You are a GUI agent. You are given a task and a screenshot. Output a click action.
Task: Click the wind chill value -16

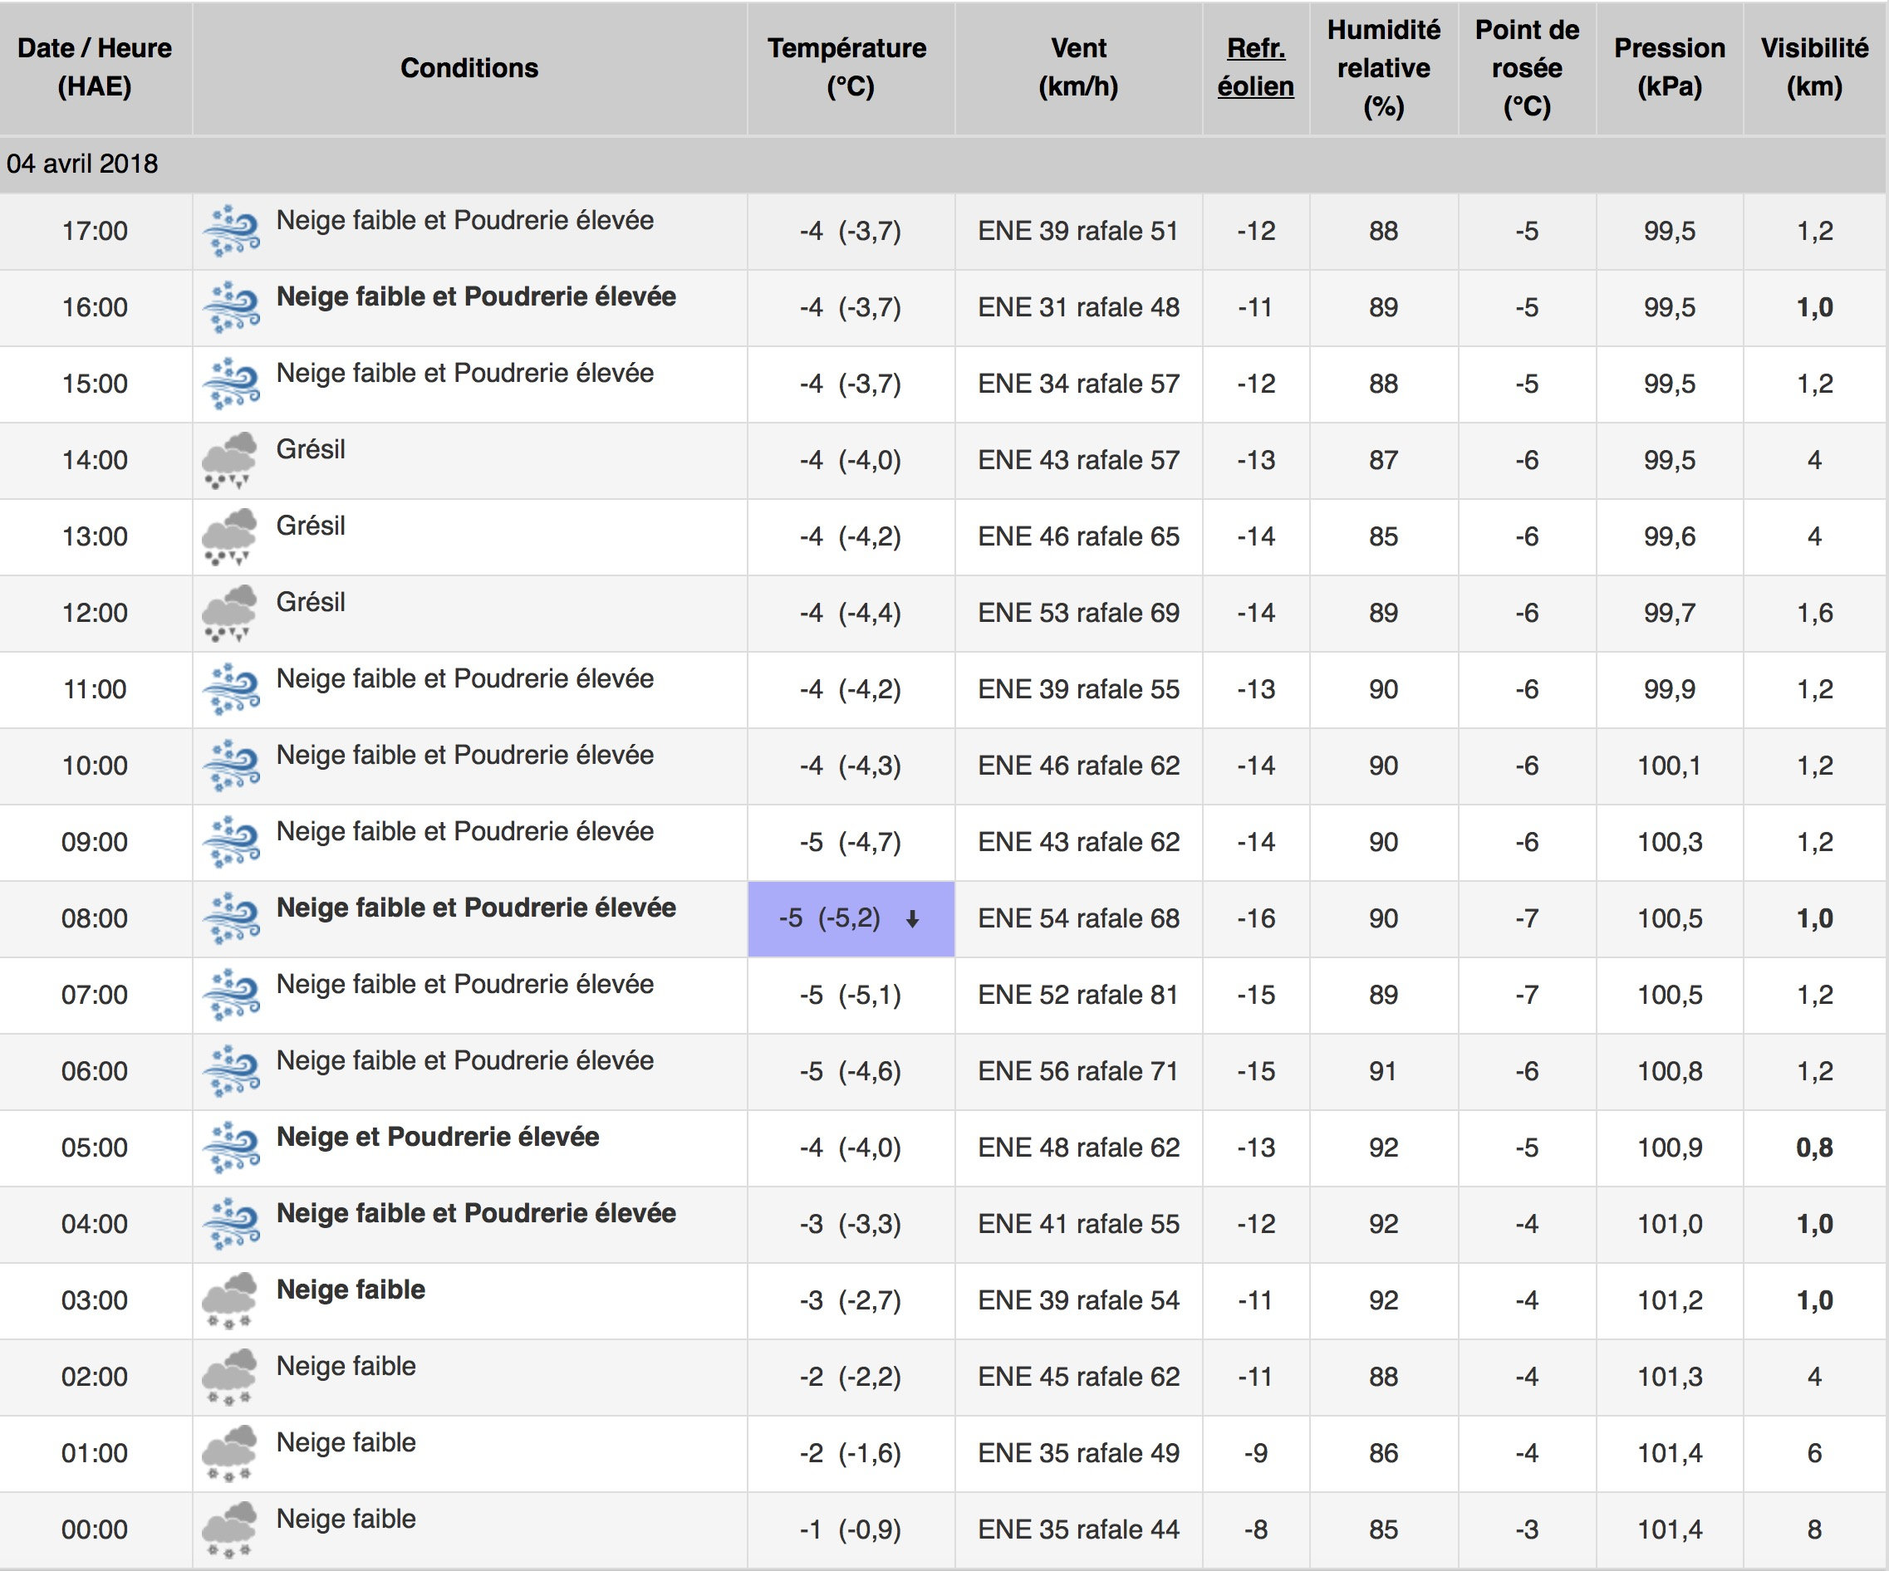click(1256, 919)
